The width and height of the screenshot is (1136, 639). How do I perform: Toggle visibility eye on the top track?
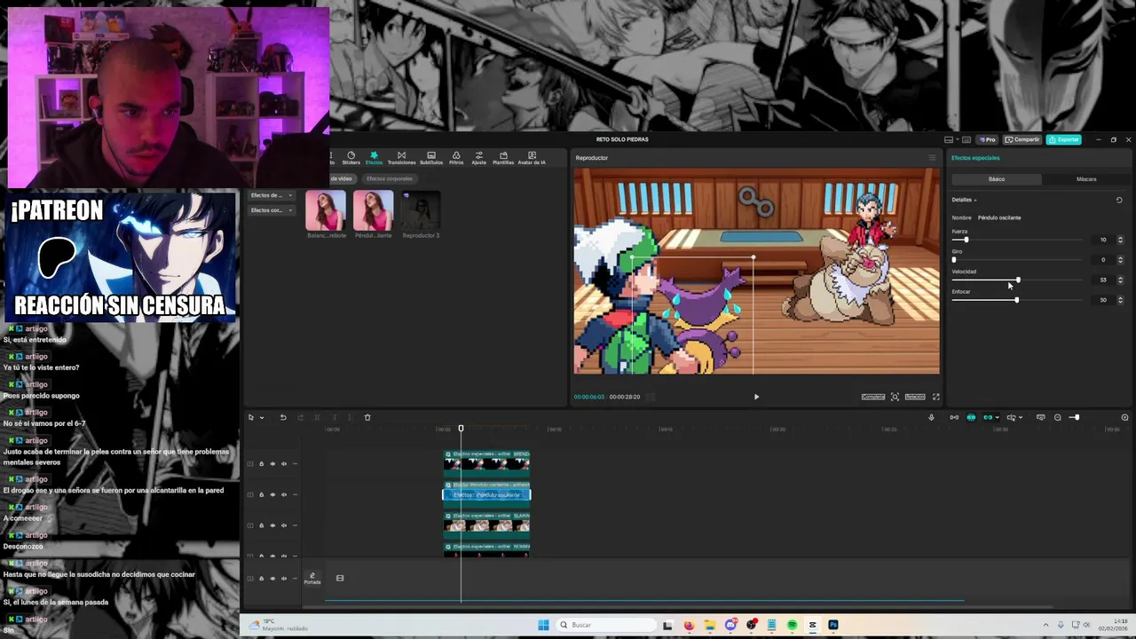pos(272,463)
